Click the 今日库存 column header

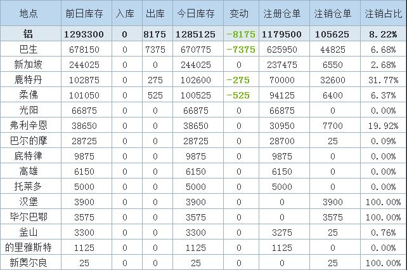coord(195,13)
